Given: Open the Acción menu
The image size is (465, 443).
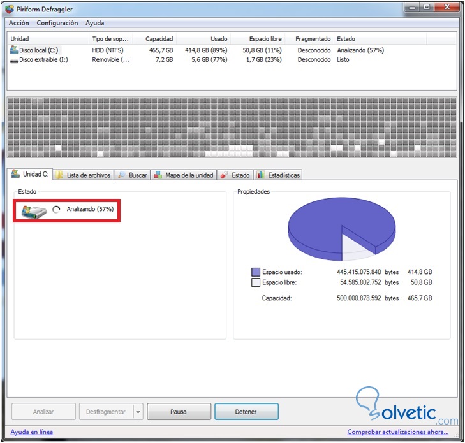Looking at the screenshot, I should click(x=18, y=23).
